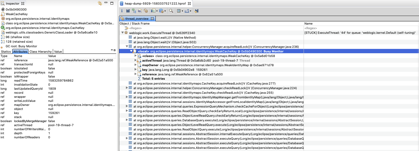Expand the mapOwner WeakIdentityMap node
Screen dimensions: 419x151
(x=135, y=65)
